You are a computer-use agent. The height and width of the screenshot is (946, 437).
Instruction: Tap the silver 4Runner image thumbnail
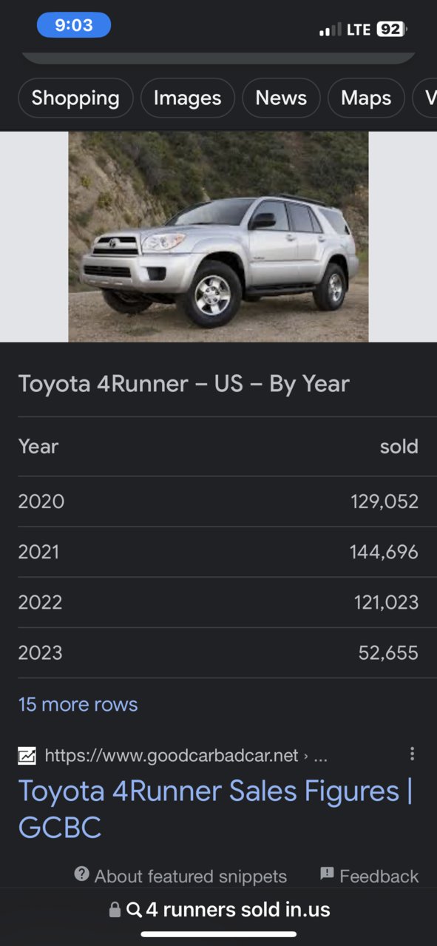tap(218, 237)
